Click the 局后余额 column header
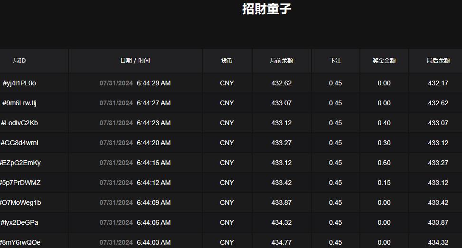 [x=438, y=61]
